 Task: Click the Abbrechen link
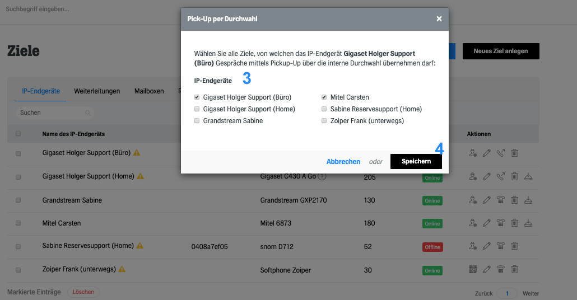343,161
